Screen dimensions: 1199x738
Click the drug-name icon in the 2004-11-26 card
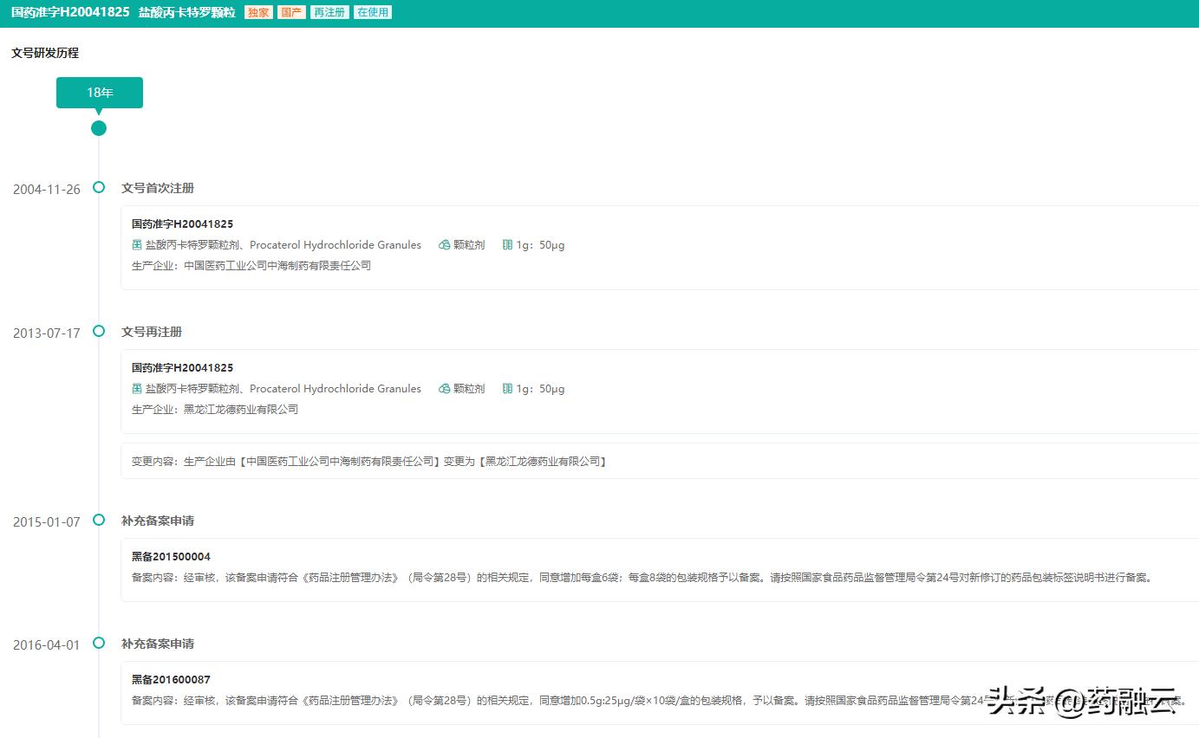(137, 245)
